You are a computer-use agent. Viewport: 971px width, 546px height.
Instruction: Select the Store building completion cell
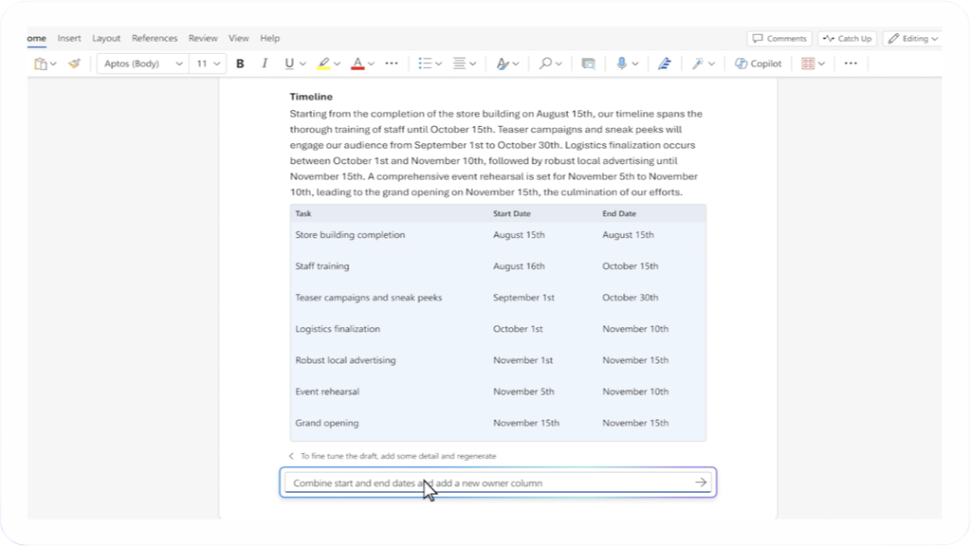click(x=350, y=235)
